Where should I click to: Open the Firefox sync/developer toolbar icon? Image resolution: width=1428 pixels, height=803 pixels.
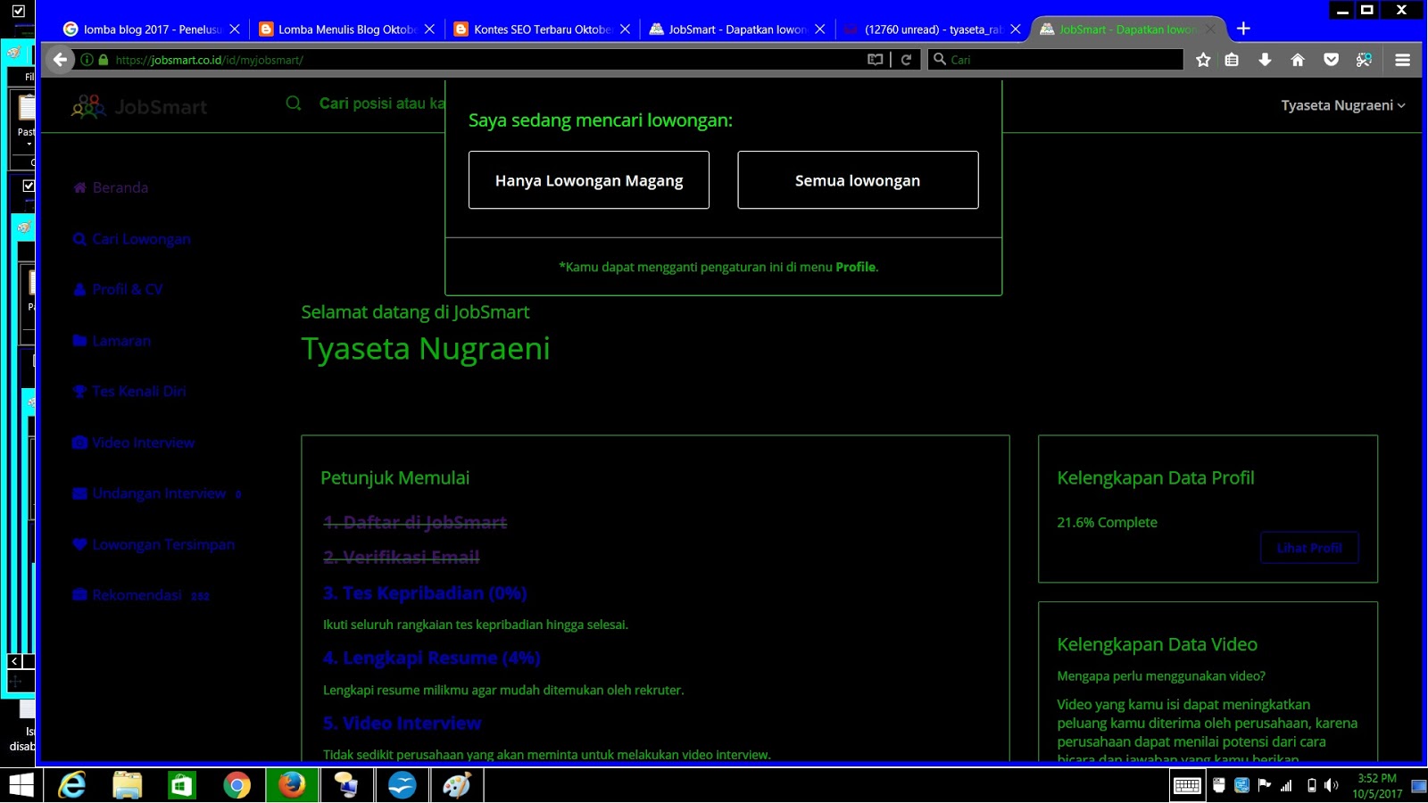coord(1364,60)
